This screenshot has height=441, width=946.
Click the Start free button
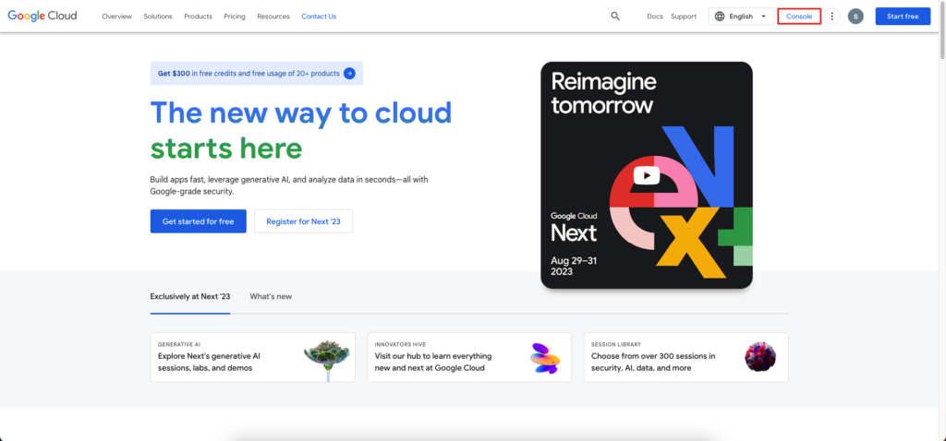coord(903,17)
